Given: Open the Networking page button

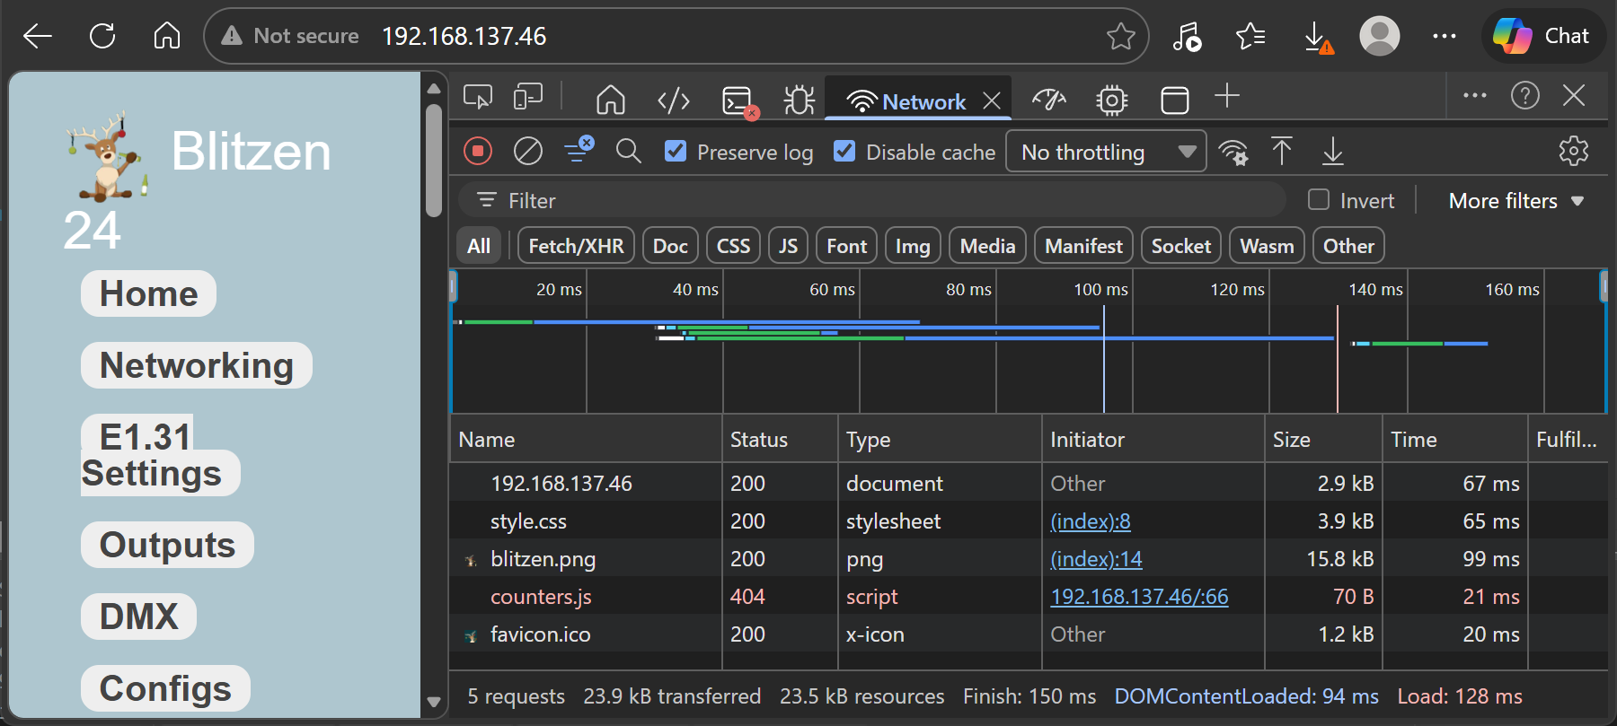Looking at the screenshot, I should tap(197, 365).
